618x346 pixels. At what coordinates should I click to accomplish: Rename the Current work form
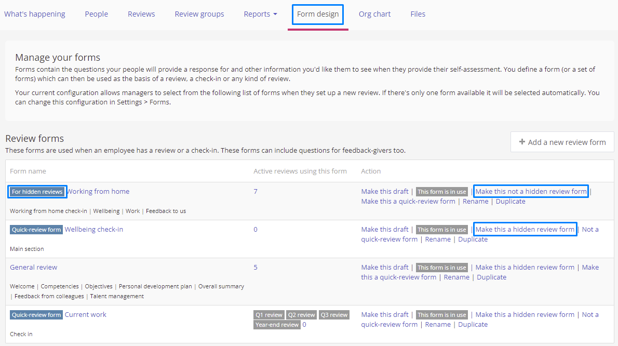(x=437, y=324)
